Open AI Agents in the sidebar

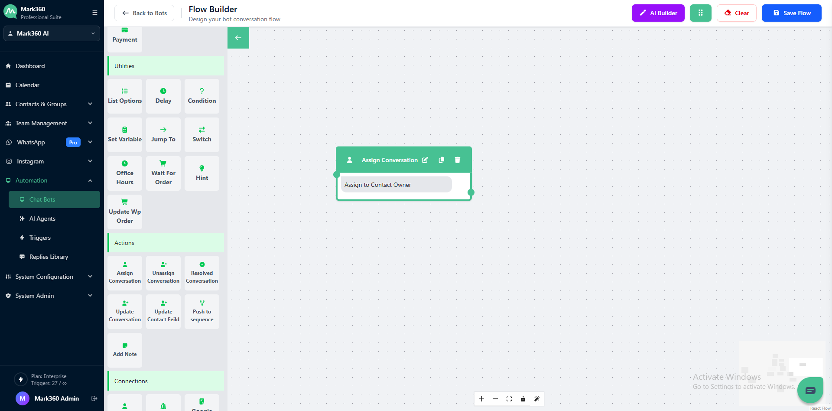(42, 219)
